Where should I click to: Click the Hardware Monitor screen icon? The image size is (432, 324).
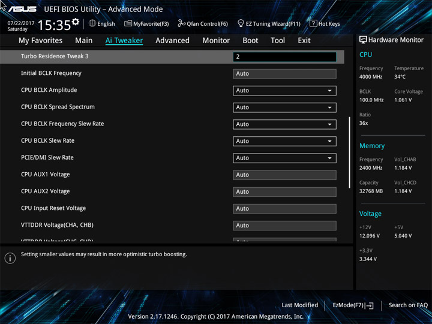363,40
